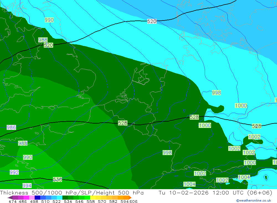
Task: Click the 520 label on the light blue area
Action: [x=152, y=21]
